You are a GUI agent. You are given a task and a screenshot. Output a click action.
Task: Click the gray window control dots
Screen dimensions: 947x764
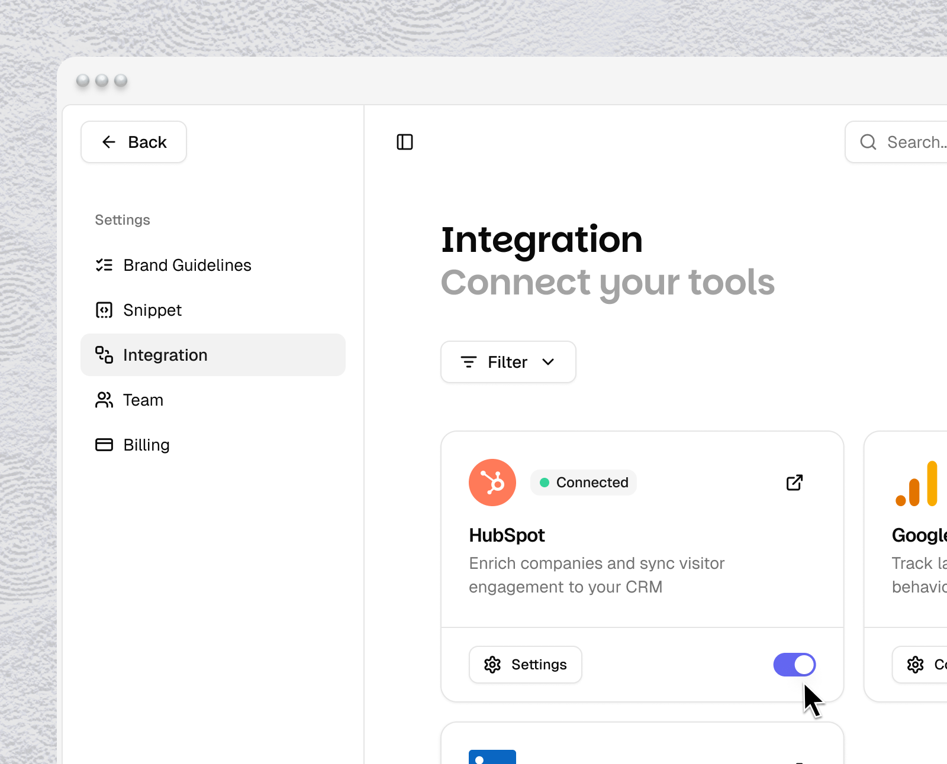102,80
